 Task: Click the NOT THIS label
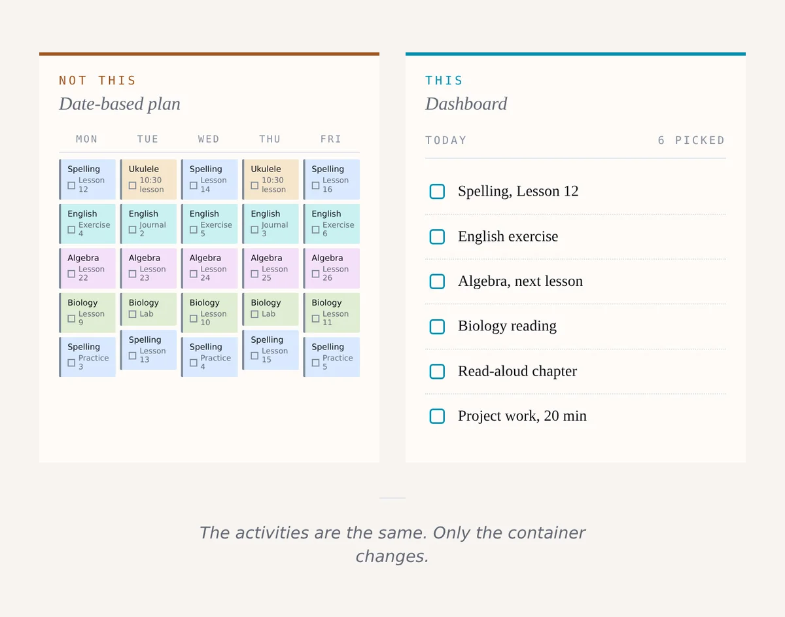coord(97,80)
